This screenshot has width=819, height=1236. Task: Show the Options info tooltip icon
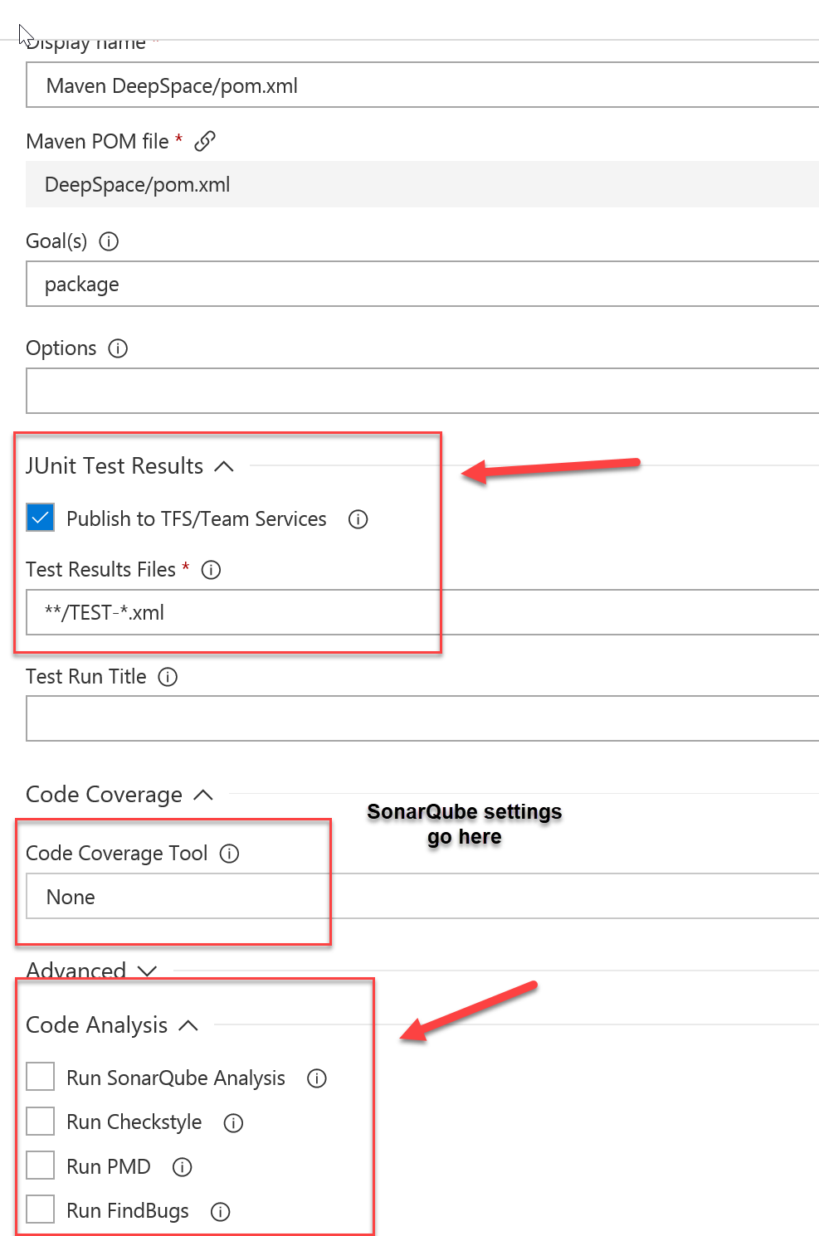coord(118,348)
